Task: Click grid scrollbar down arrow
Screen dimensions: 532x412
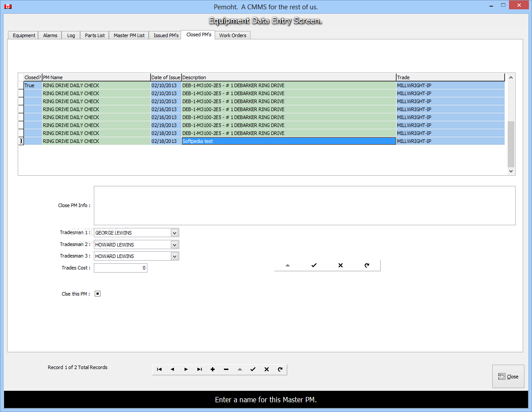Action: 511,171
